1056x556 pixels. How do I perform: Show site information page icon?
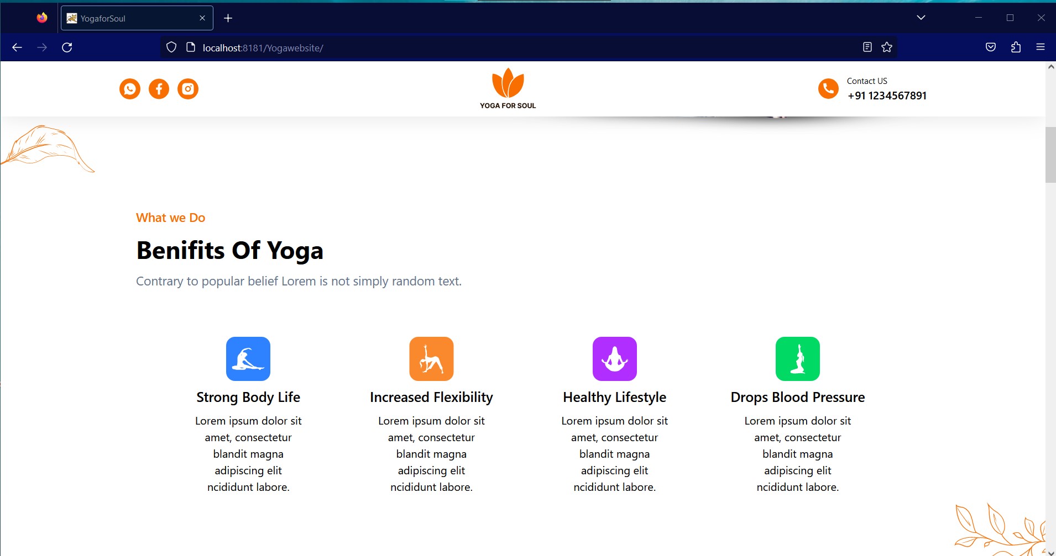[191, 47]
